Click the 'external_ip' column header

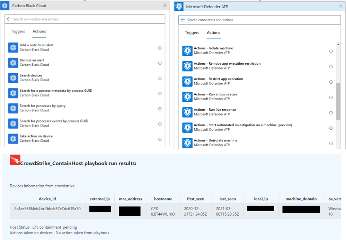click(100, 199)
